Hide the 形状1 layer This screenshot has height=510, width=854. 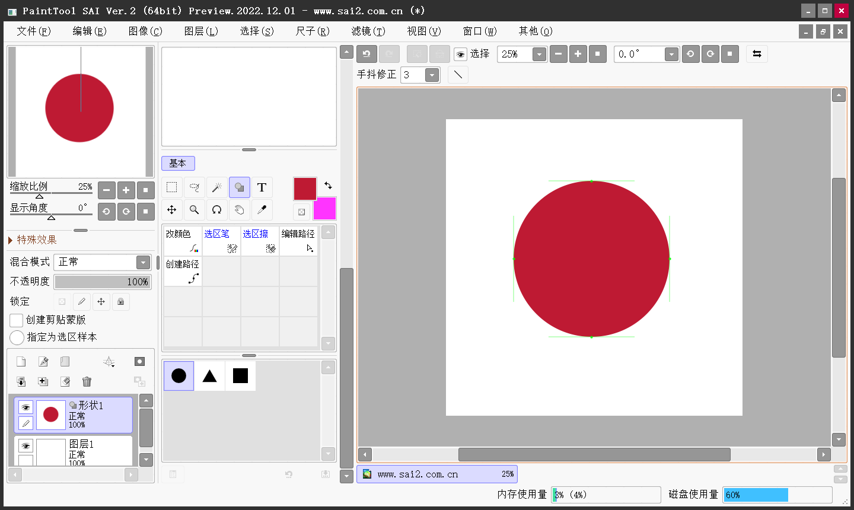click(26, 407)
